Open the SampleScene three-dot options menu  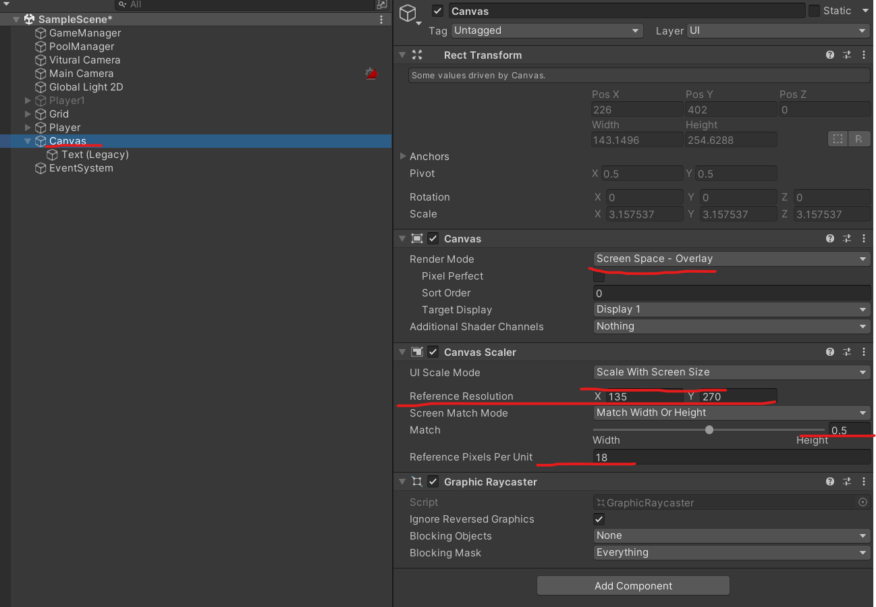pos(381,20)
